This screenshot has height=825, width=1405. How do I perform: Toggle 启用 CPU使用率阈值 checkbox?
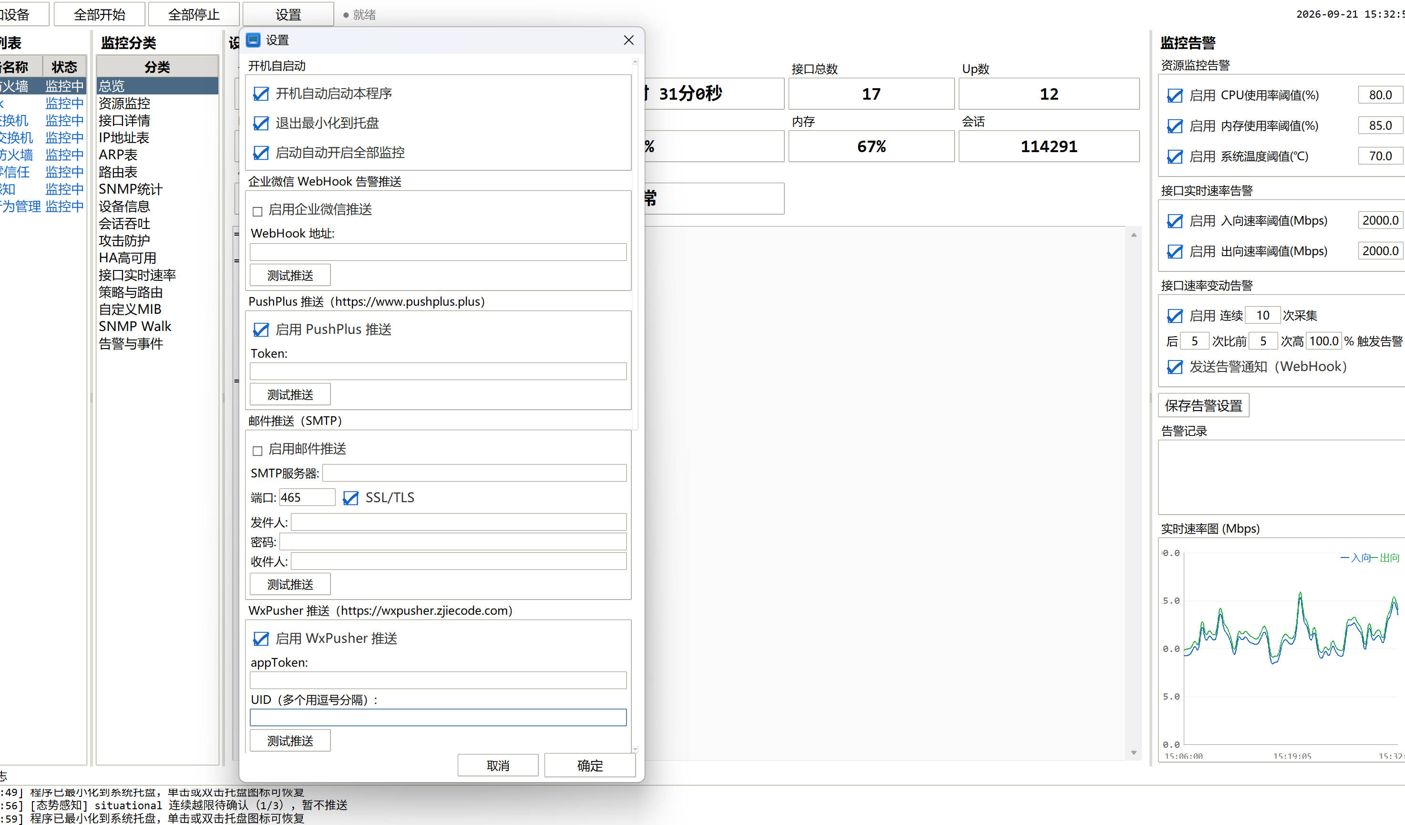pyautogui.click(x=1175, y=96)
